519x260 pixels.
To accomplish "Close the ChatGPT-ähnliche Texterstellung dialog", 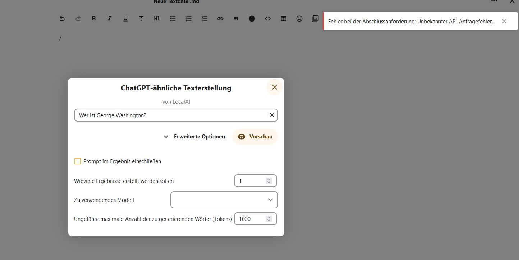I will tap(274, 87).
